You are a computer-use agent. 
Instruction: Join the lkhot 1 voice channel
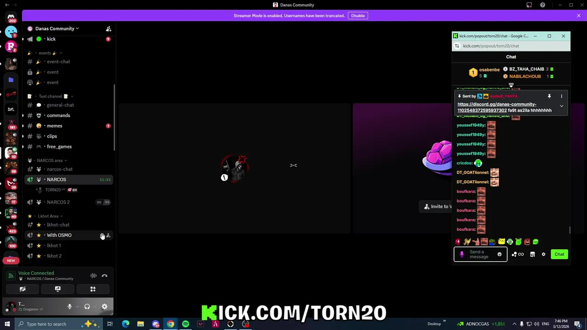(69, 246)
